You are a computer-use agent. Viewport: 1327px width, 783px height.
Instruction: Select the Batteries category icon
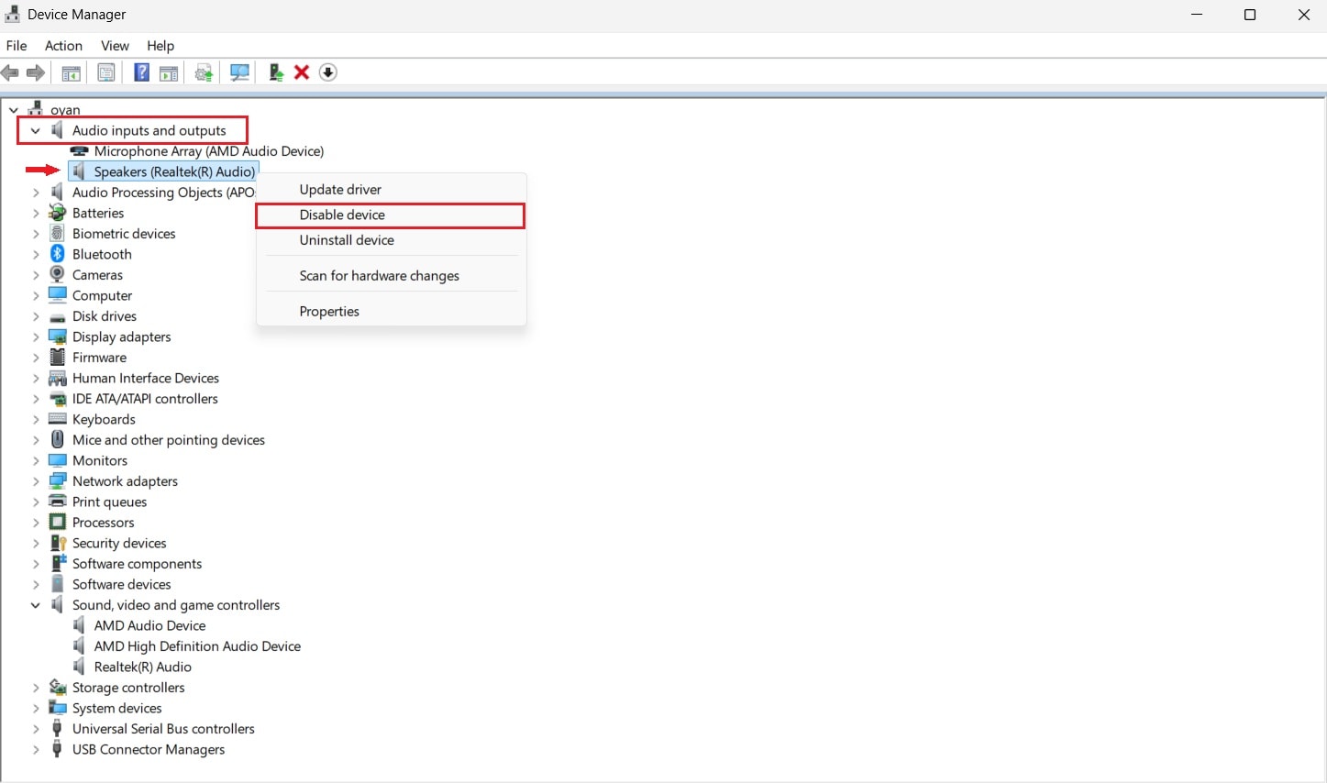[57, 213]
